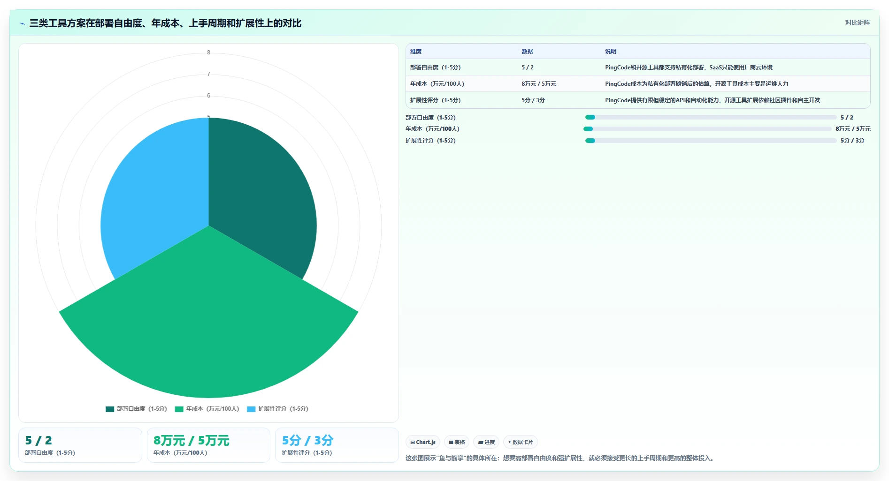Click the radial axis label 8
Image resolution: width=889 pixels, height=481 pixels.
[208, 53]
